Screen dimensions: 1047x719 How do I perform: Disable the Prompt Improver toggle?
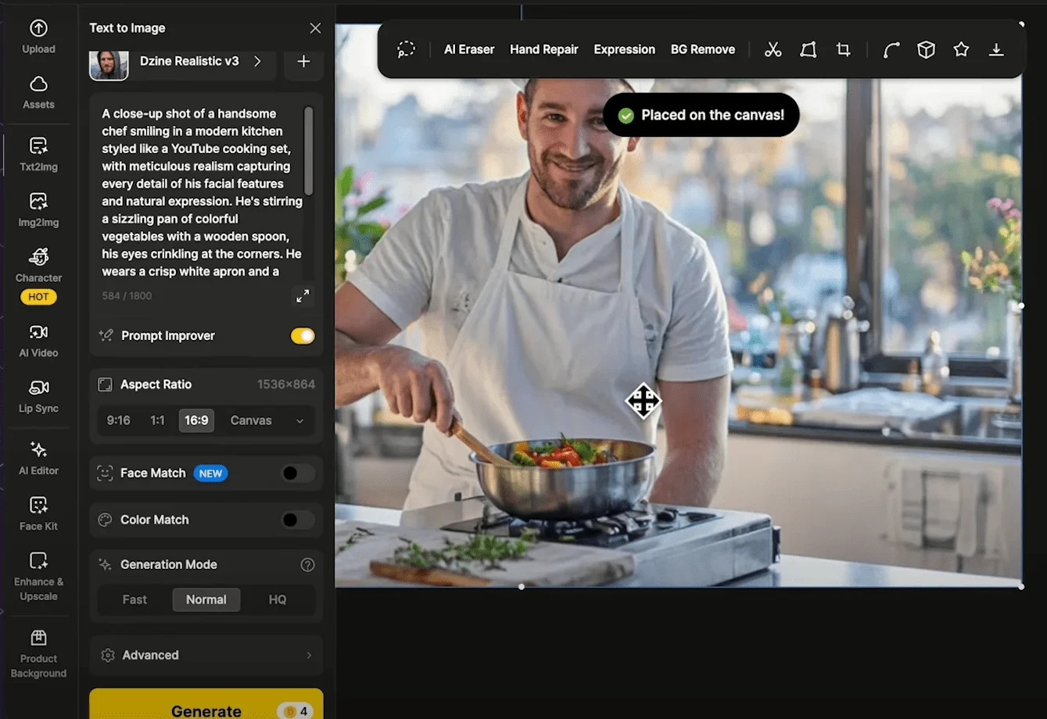[303, 335]
